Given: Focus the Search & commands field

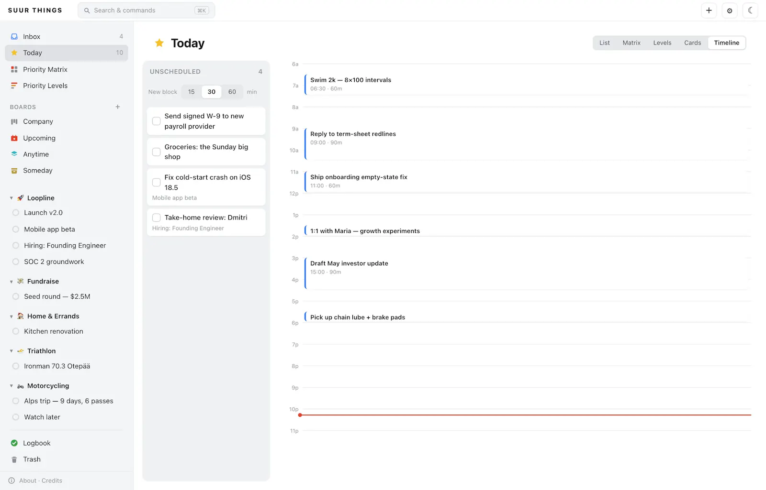Looking at the screenshot, I should tap(146, 11).
